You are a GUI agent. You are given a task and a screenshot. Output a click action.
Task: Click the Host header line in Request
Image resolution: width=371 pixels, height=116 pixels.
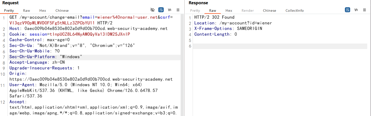[x=88, y=28]
